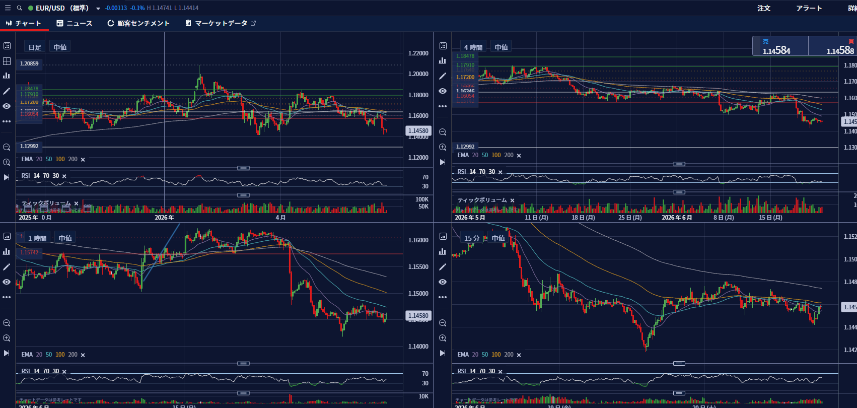
Task: Open the 中値 price type in daily chart
Action: 60,47
